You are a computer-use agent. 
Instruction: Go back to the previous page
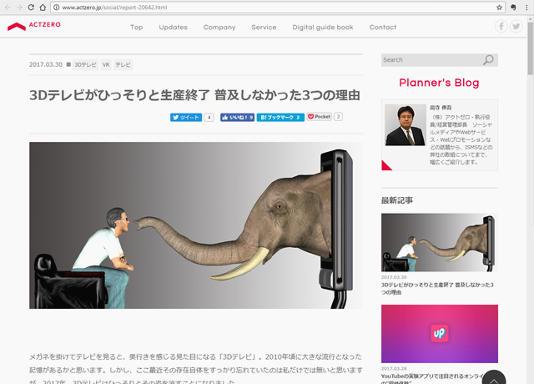8,7
